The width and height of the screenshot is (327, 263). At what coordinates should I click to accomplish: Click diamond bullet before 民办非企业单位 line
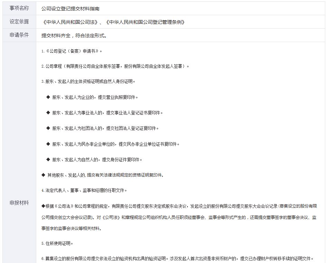tap(48, 144)
